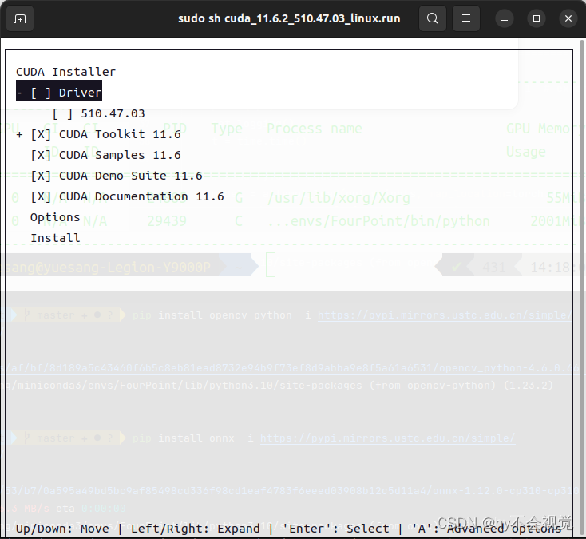Collapse the Driver tree with minus sign
586x539 pixels.
point(19,93)
